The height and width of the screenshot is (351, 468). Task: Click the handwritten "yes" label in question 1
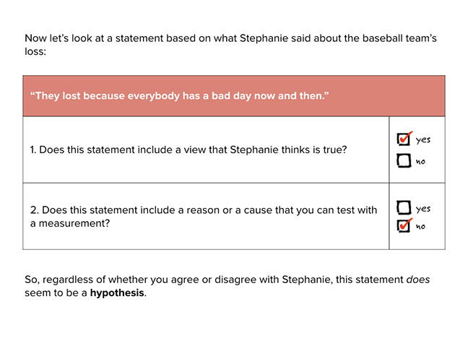(423, 140)
